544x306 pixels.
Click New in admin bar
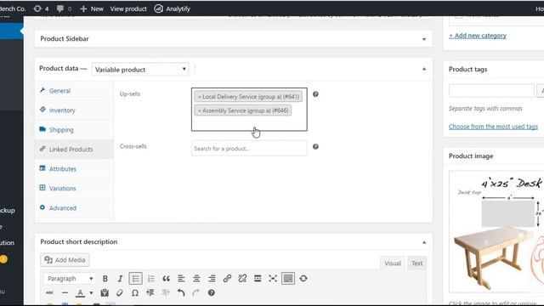92,8
